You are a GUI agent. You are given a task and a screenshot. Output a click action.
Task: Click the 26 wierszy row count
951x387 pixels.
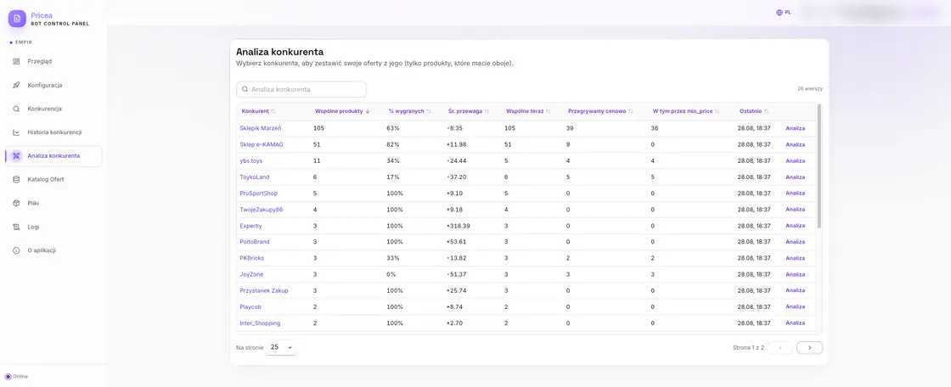(x=810, y=89)
